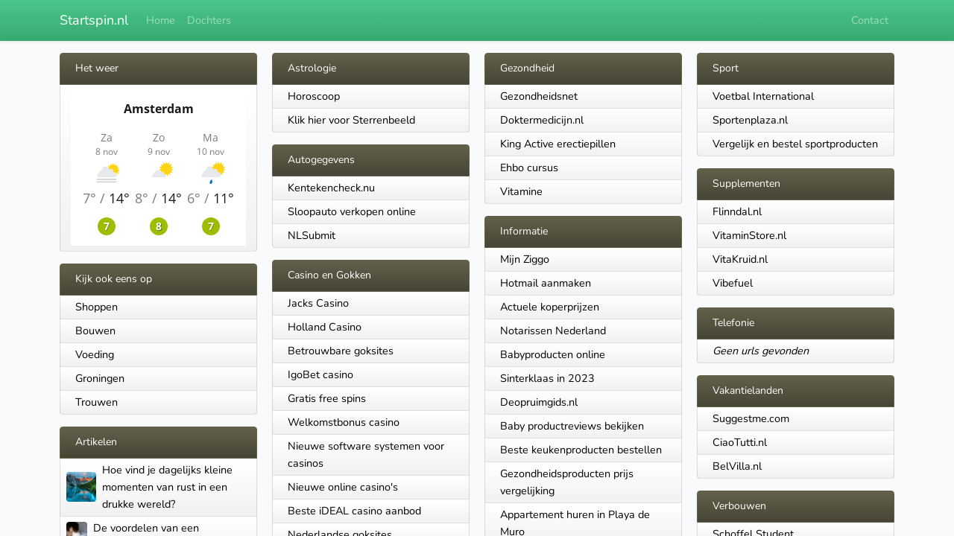
Task: Open the Startspin.nl brand logo link
Action: click(x=94, y=20)
